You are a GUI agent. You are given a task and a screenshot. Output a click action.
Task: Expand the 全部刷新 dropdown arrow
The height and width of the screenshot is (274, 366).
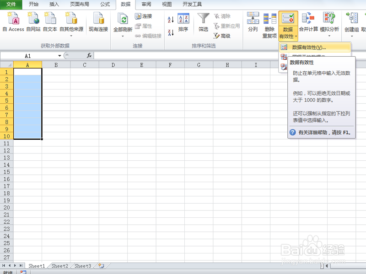coord(123,37)
